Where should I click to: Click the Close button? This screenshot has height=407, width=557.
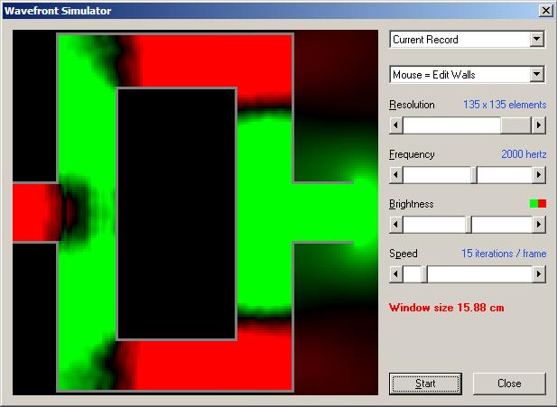point(509,384)
